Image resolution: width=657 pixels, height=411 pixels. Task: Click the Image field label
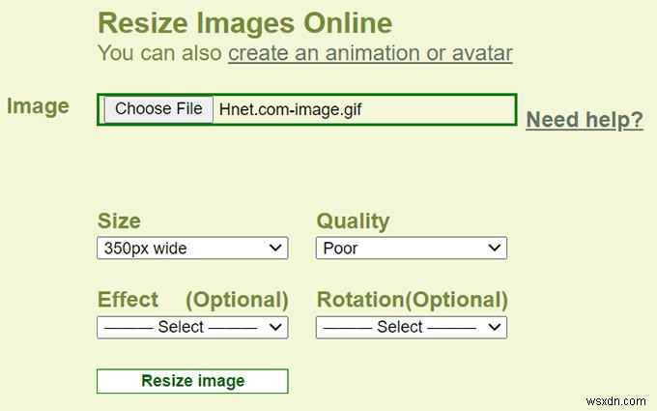click(x=38, y=106)
